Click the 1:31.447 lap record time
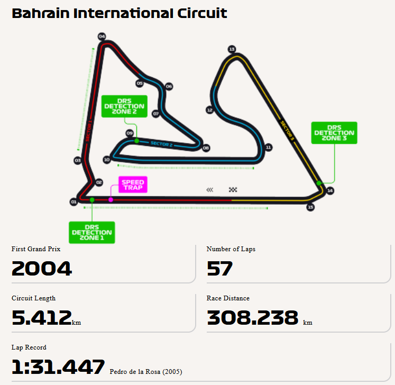 [58, 366]
